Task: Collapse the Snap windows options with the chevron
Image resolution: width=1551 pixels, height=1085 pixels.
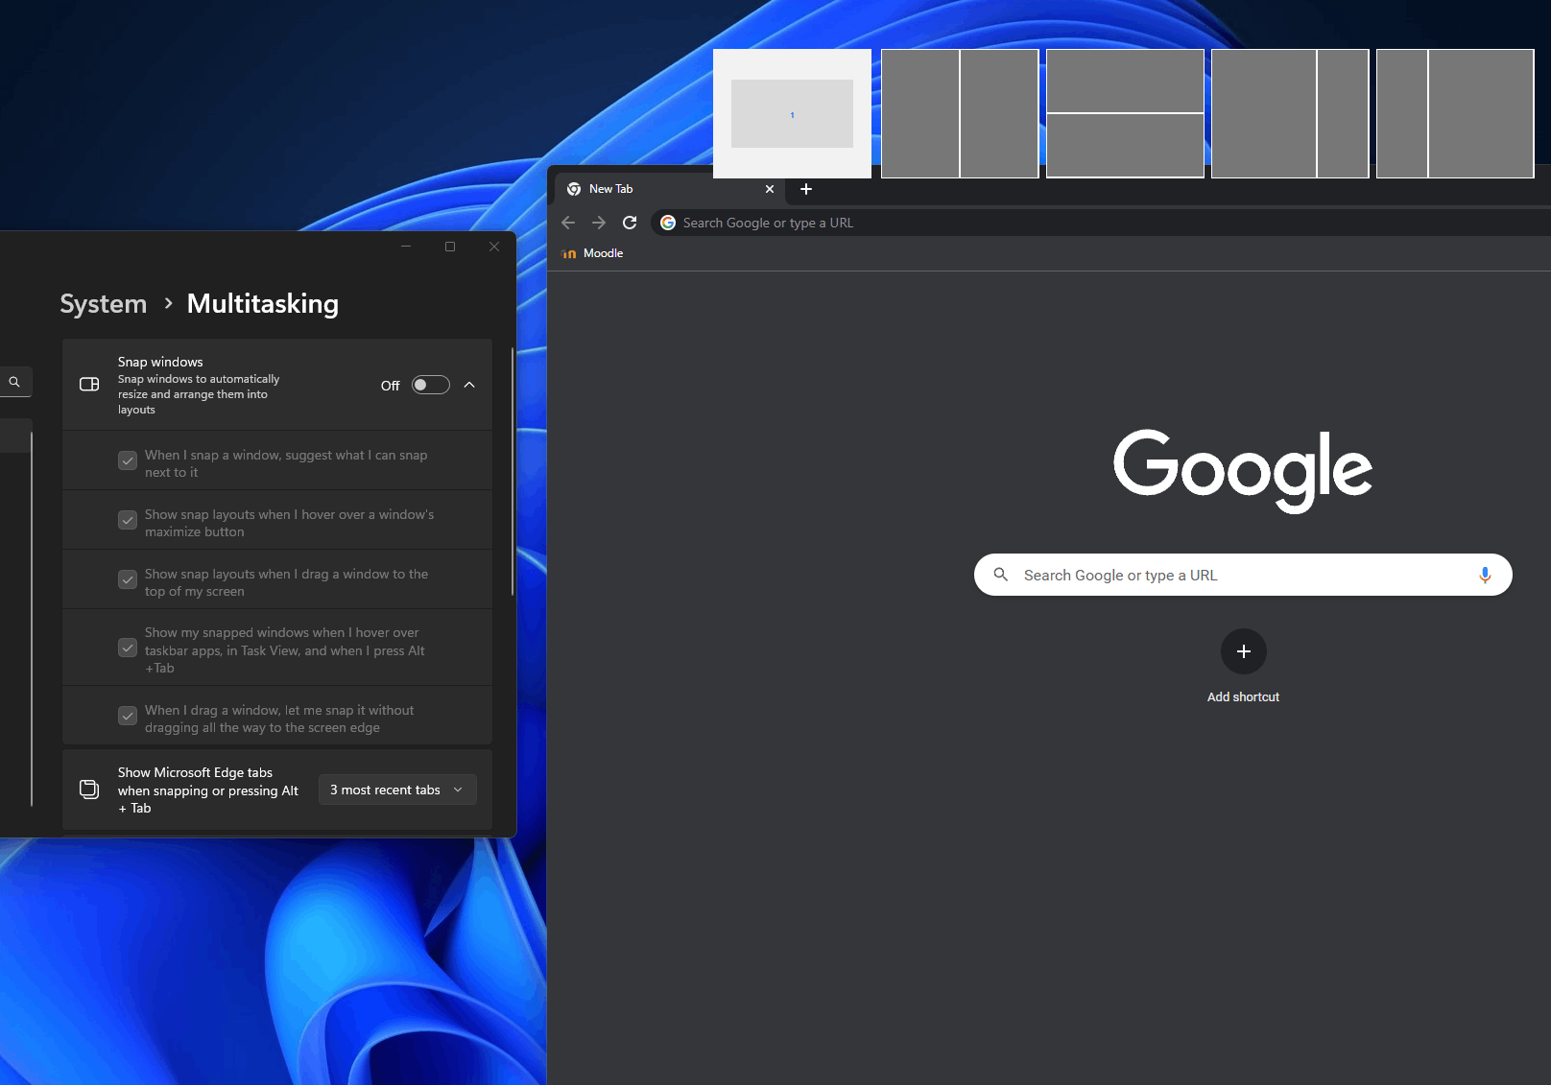Action: [469, 384]
